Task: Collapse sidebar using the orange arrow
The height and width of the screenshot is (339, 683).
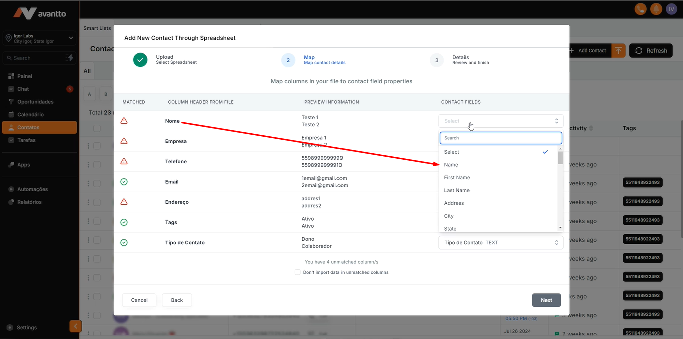Action: [x=75, y=326]
